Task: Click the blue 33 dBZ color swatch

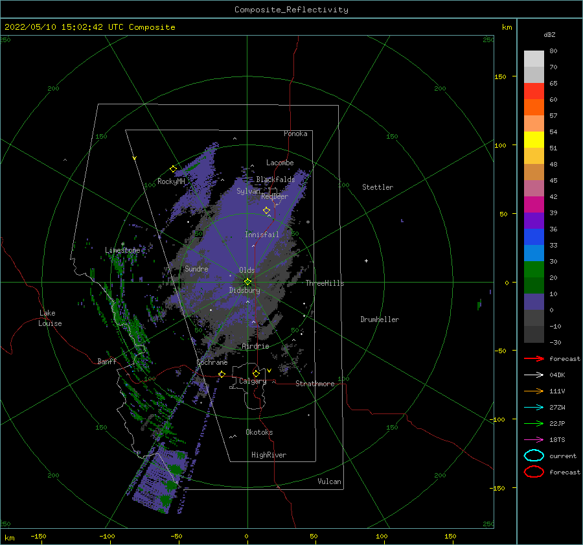Action: pyautogui.click(x=534, y=237)
